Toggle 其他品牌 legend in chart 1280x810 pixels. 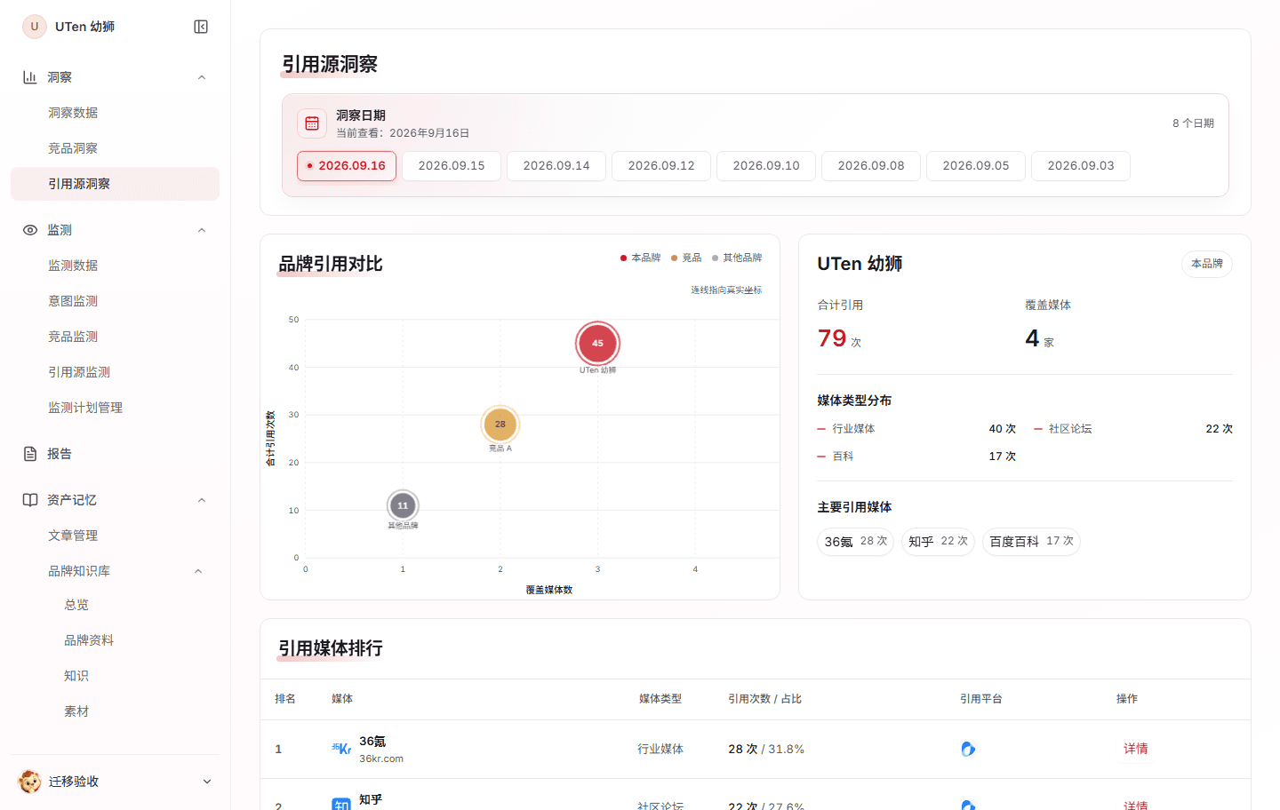737,258
